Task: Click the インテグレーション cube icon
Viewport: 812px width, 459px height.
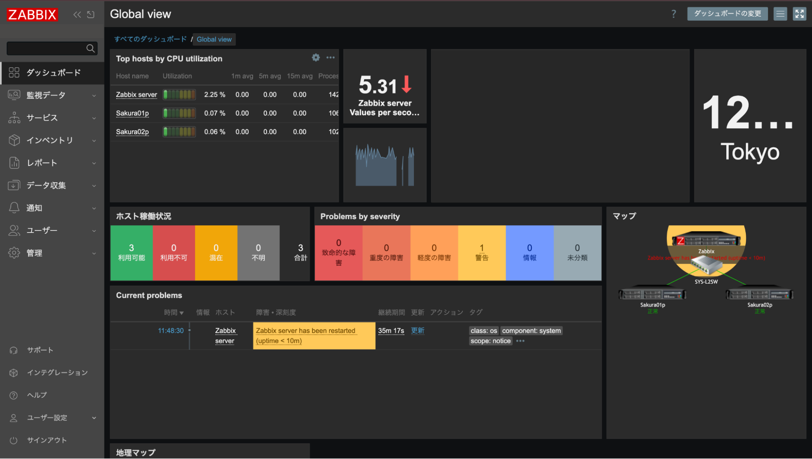Action: coord(13,373)
